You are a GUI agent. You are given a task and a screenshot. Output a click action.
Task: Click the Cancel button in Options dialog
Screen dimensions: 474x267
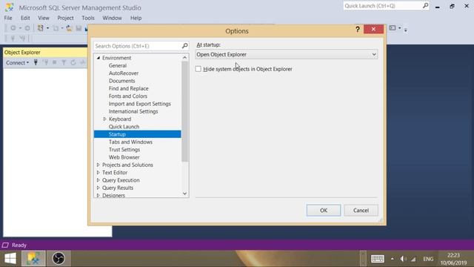coord(361,210)
